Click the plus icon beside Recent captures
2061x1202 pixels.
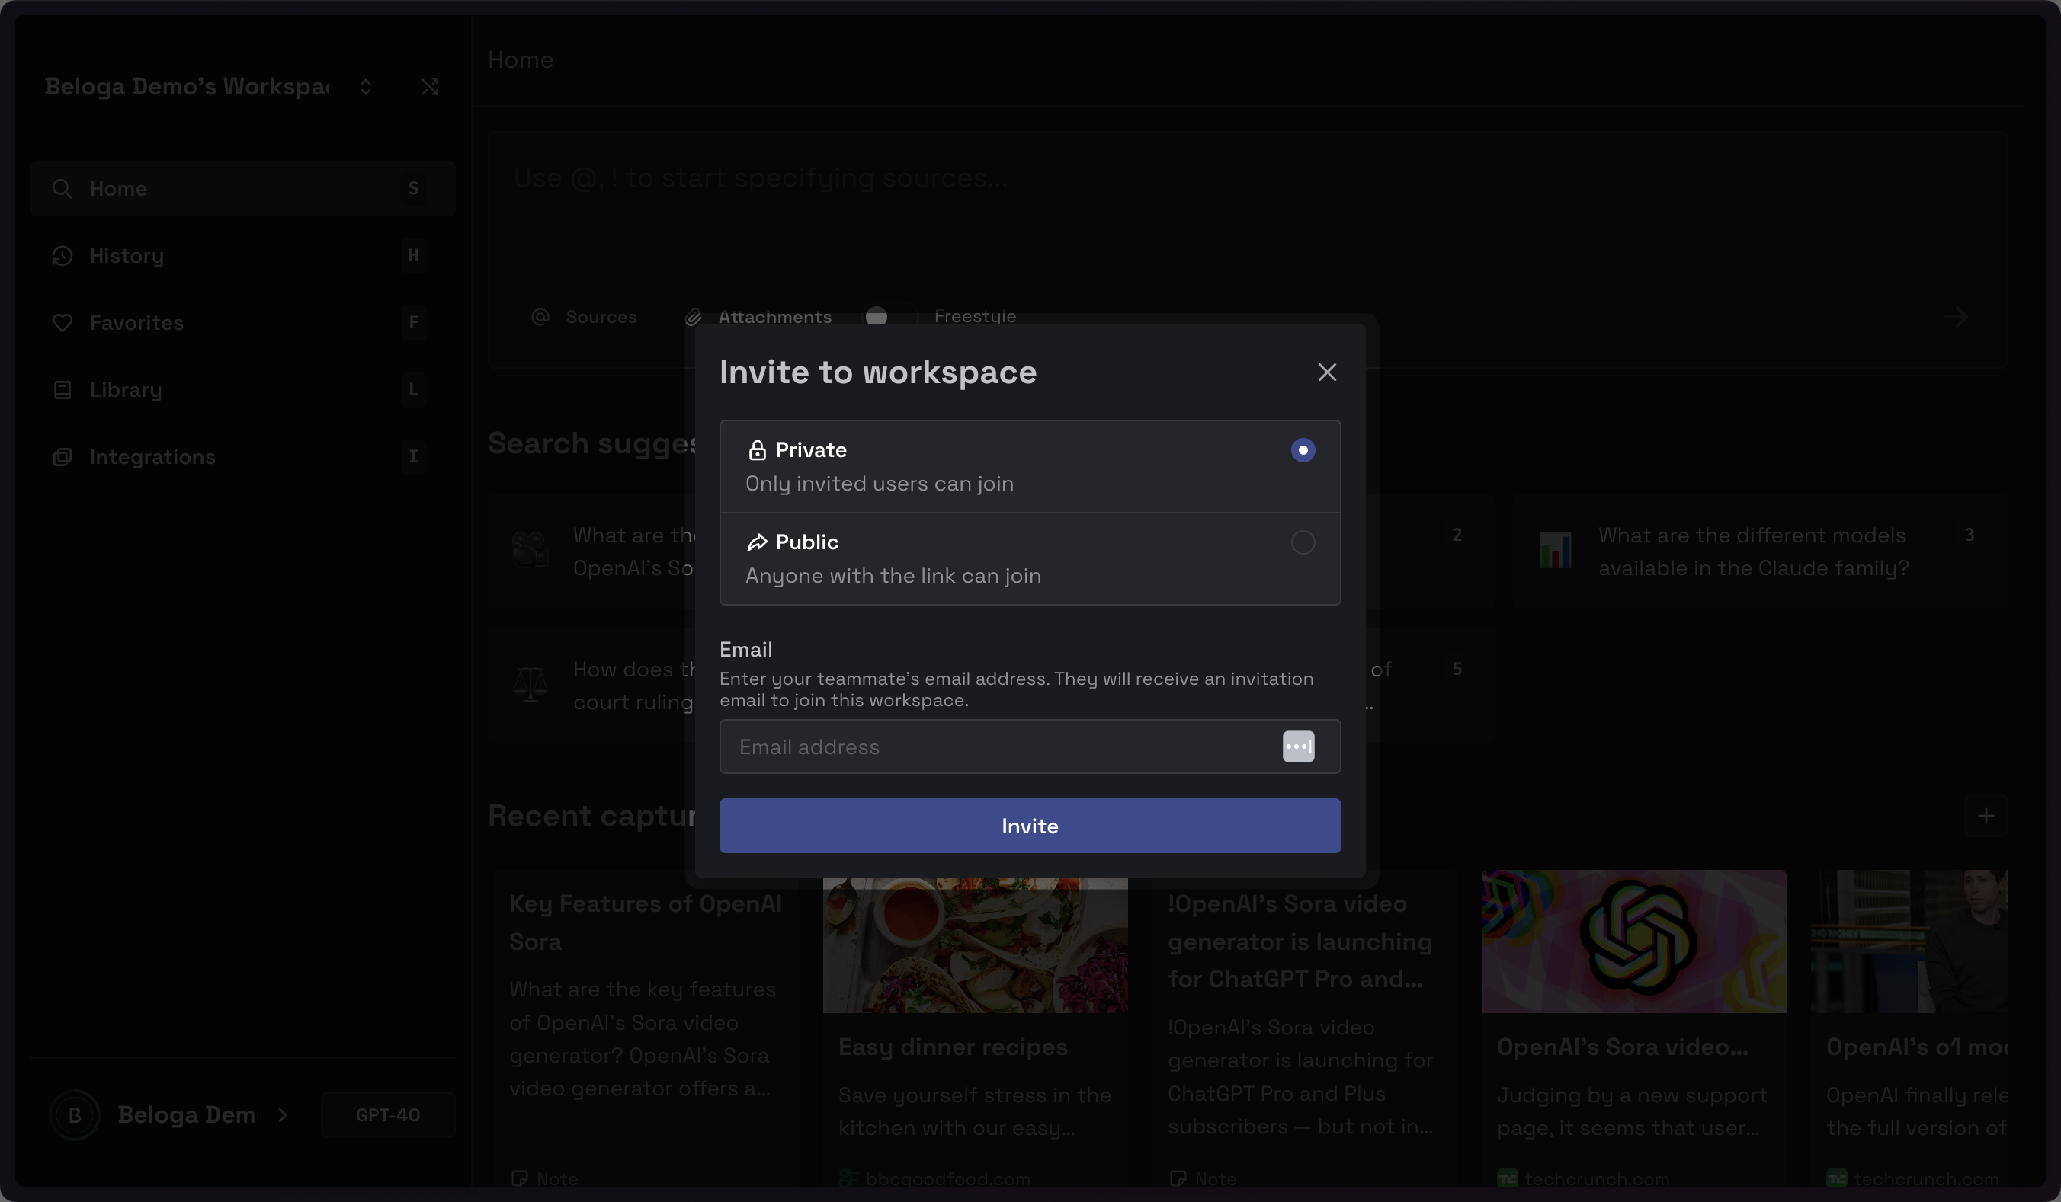pyautogui.click(x=1985, y=816)
